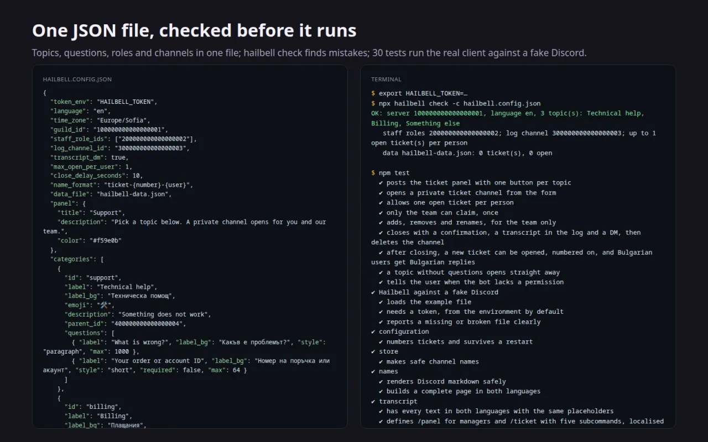
Task: Click "numbers tickets and survives a restart" result
Action: (x=456, y=342)
